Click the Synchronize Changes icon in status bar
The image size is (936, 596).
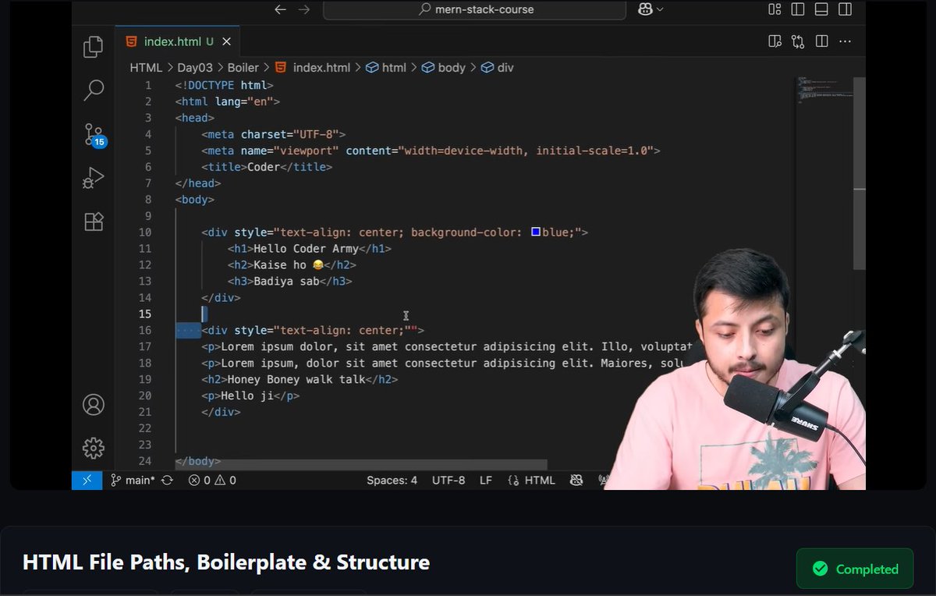click(x=167, y=481)
